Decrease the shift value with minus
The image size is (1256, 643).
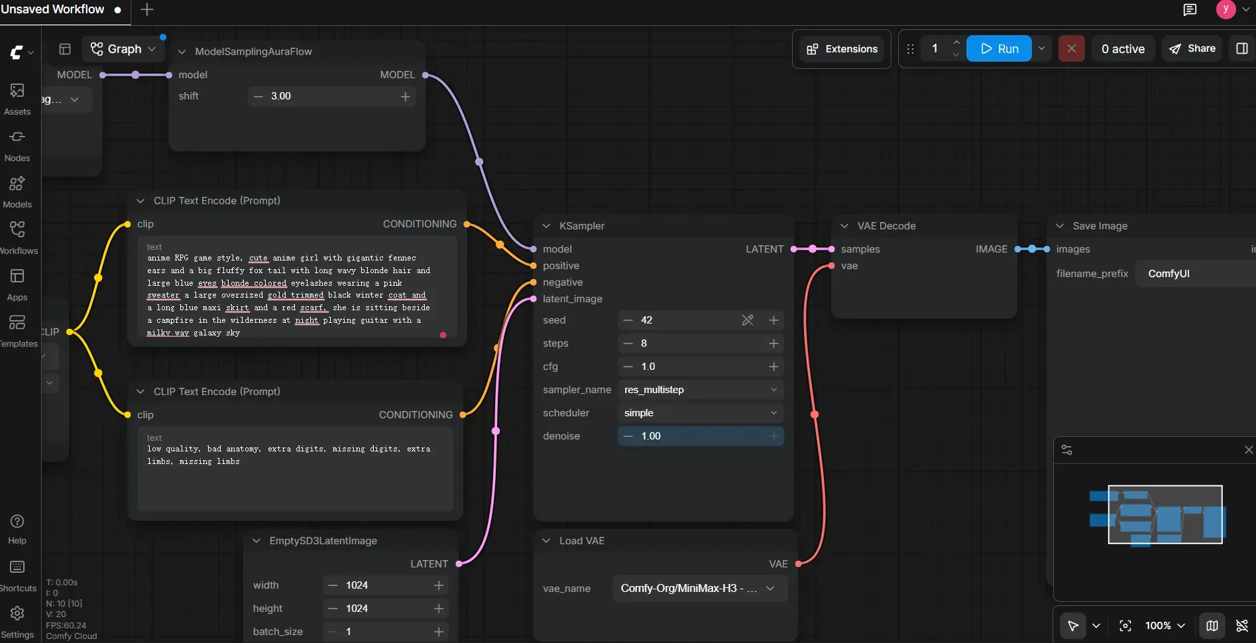258,96
